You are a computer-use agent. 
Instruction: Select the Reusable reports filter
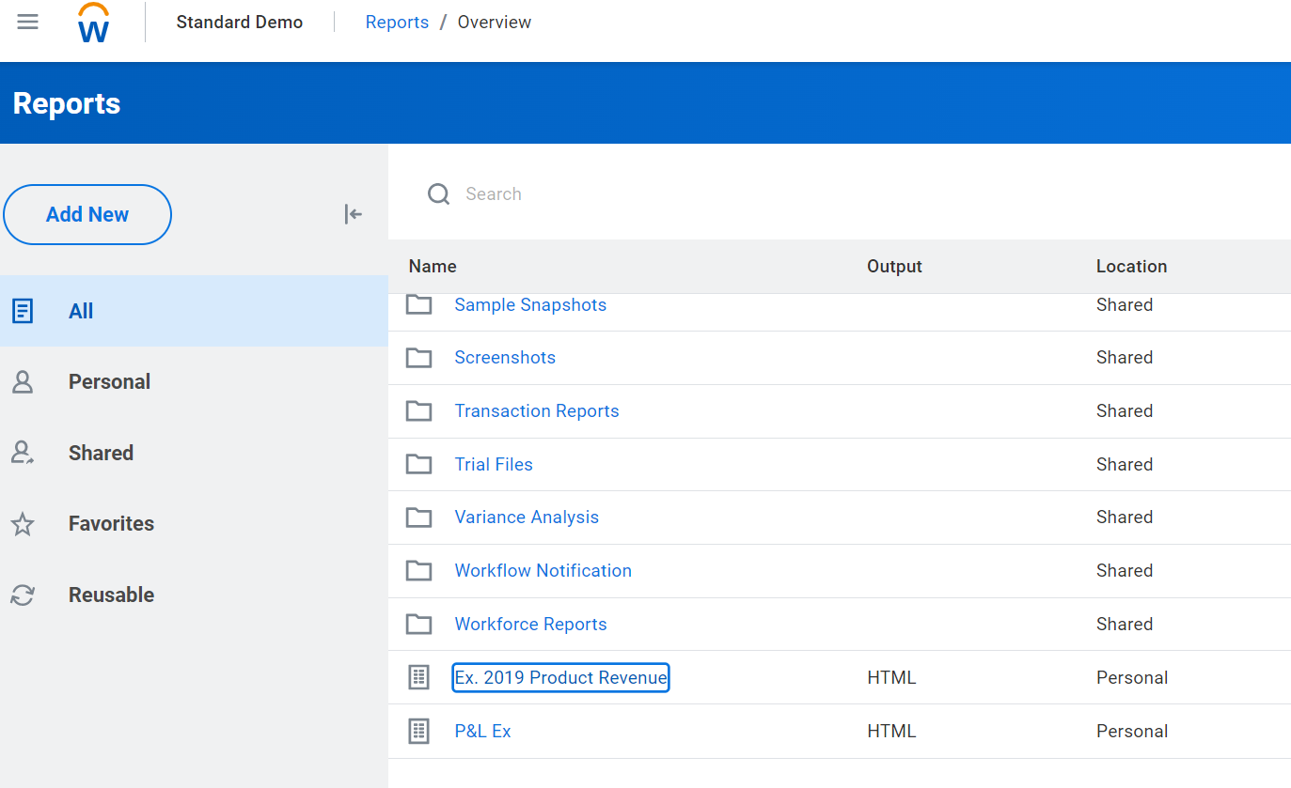point(111,595)
